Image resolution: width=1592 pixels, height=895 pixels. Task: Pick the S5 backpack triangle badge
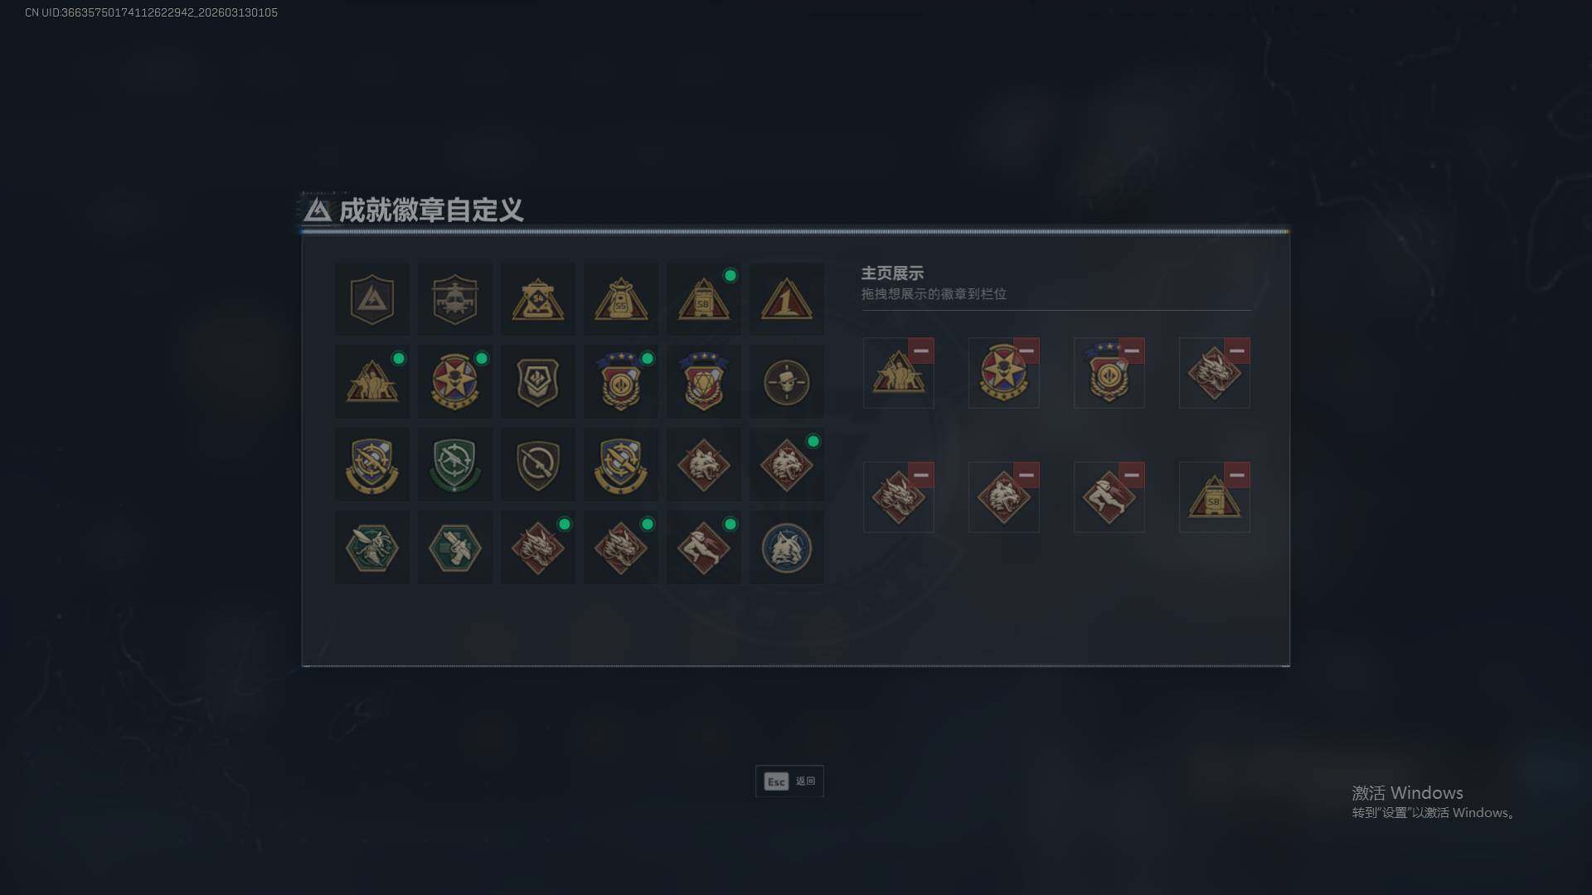coord(620,299)
